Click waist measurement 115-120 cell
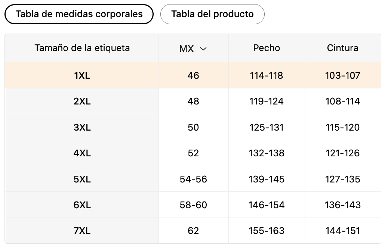The width and height of the screenshot is (388, 250). tap(343, 127)
